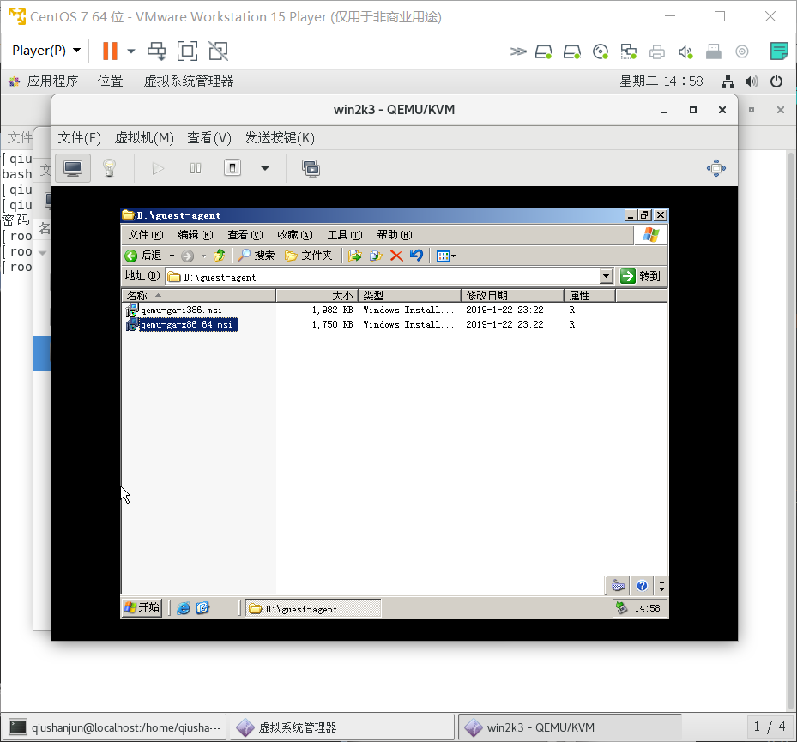This screenshot has width=797, height=742.
Task: Click the virtual machine power button icon
Action: (x=232, y=168)
